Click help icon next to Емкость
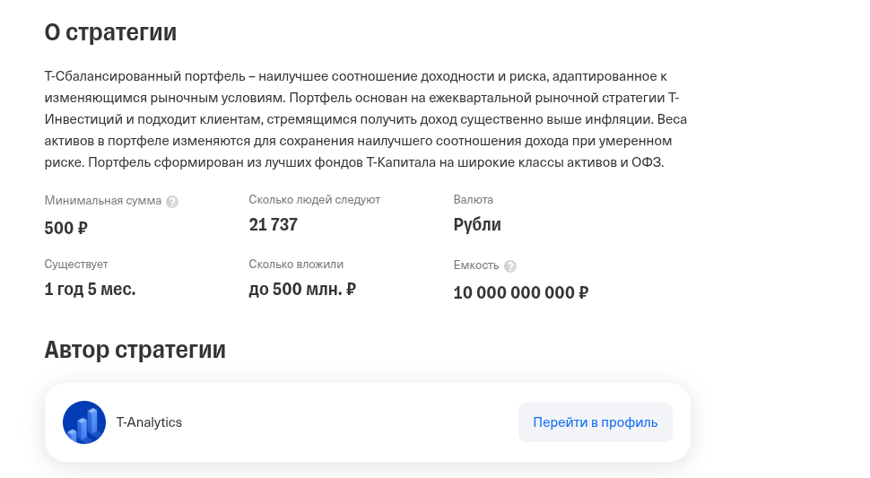Viewport: 870px width, 478px height. coord(510,266)
